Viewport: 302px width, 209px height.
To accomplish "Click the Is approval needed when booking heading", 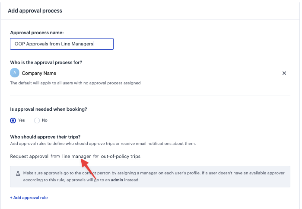I will coord(48,109).
